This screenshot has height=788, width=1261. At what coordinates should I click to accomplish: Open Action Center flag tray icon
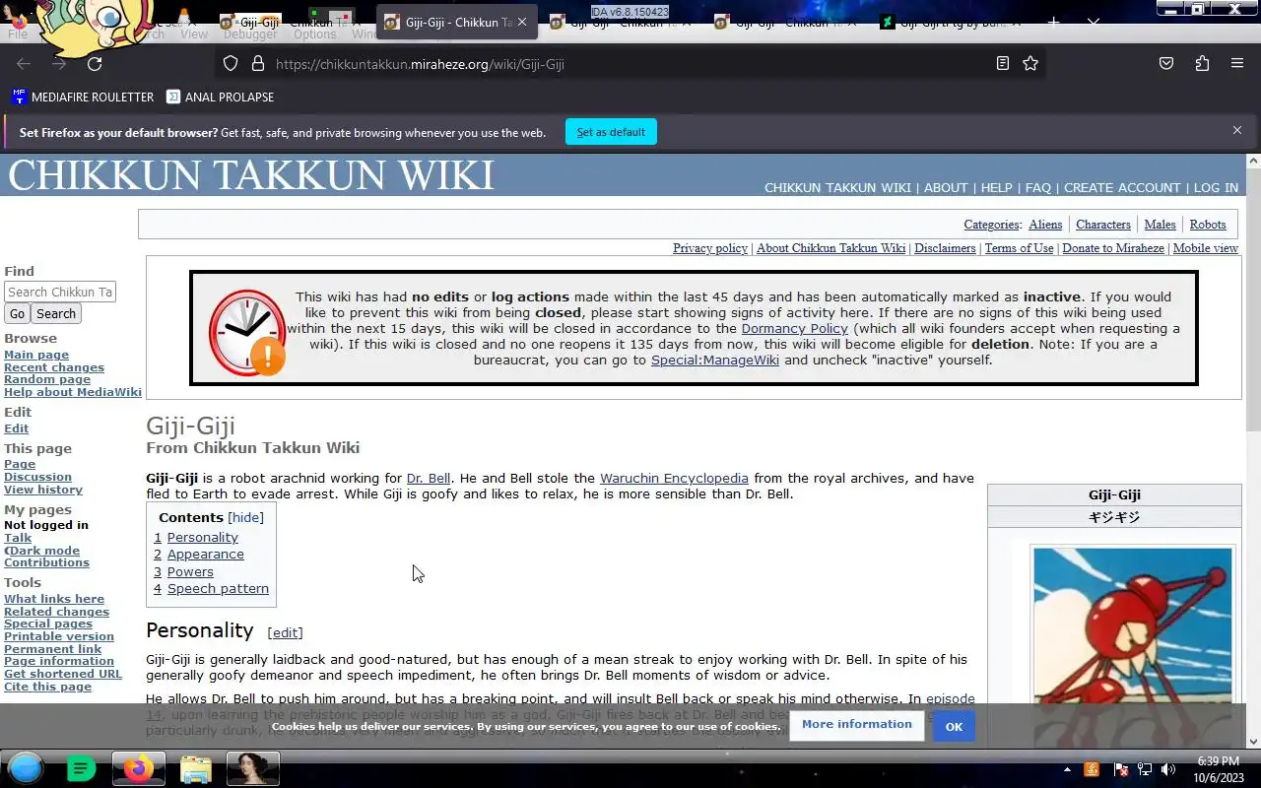1120,769
